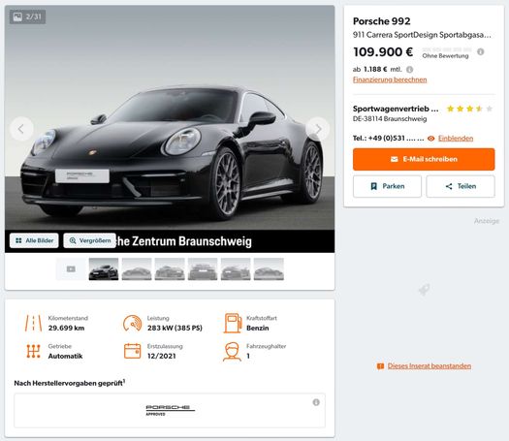Open the dealer star rating

click(x=469, y=109)
